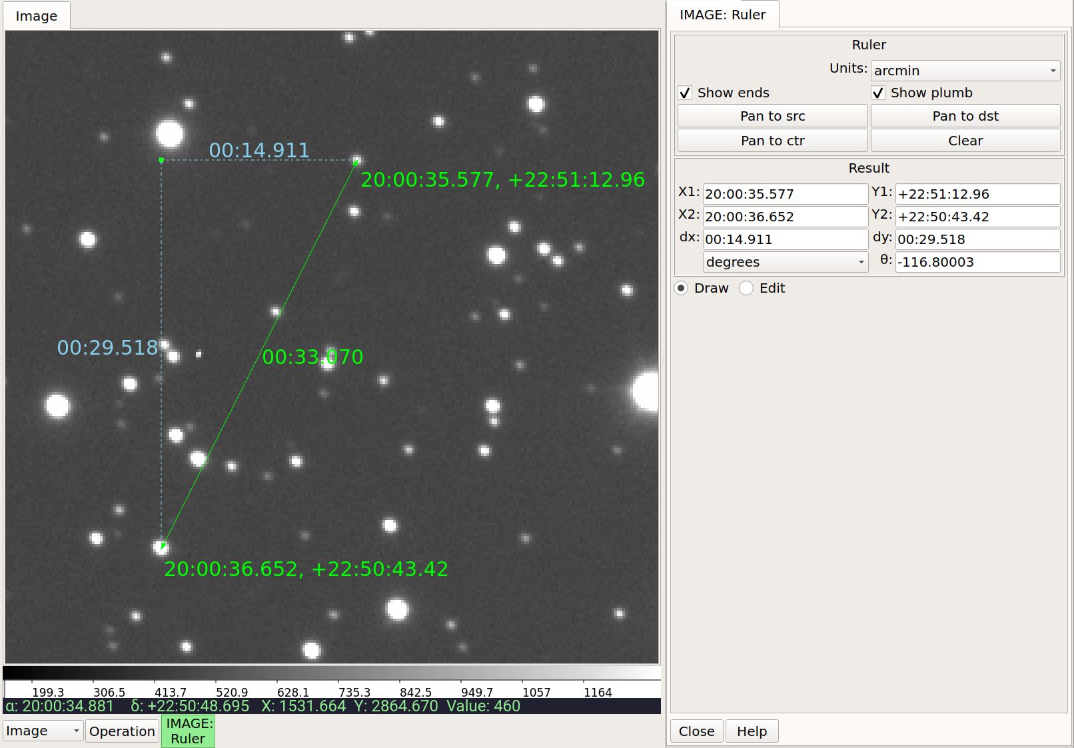
Task: Clear the ruler measurement
Action: 965,141
